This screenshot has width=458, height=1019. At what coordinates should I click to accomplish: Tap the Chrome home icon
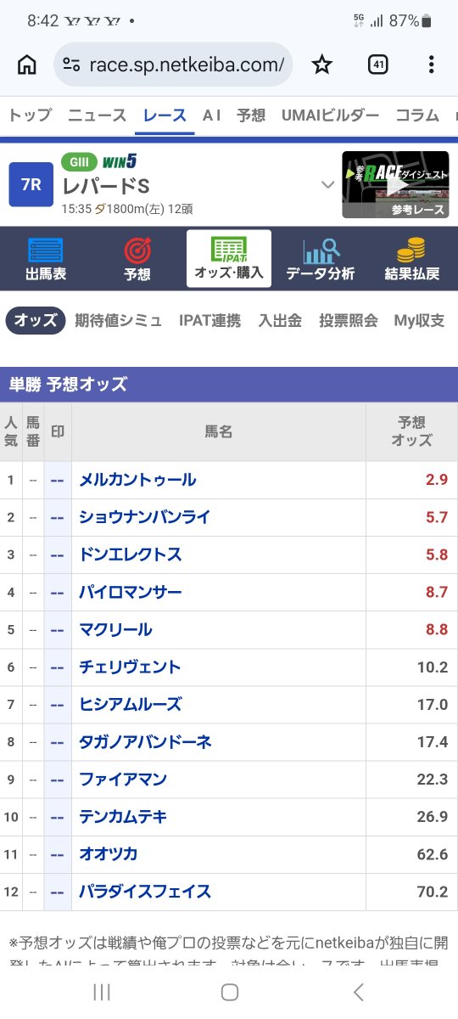coord(27,65)
